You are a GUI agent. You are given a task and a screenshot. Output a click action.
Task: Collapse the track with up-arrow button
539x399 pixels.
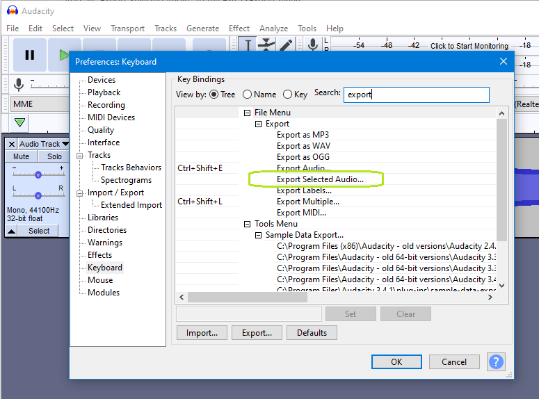[11, 231]
